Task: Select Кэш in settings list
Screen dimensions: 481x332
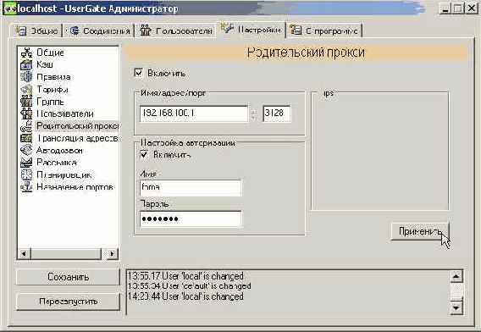Action: pos(45,64)
